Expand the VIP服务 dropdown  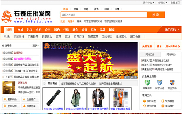162,3
